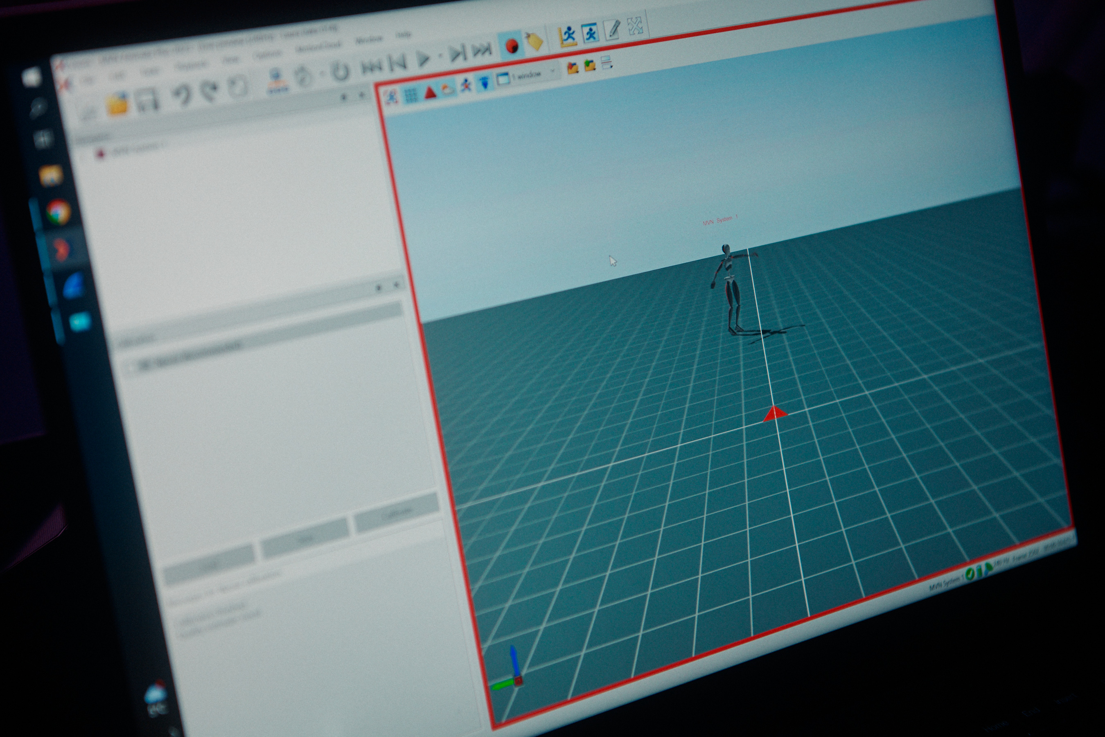Click the four-arrows fullscreen icon

635,25
